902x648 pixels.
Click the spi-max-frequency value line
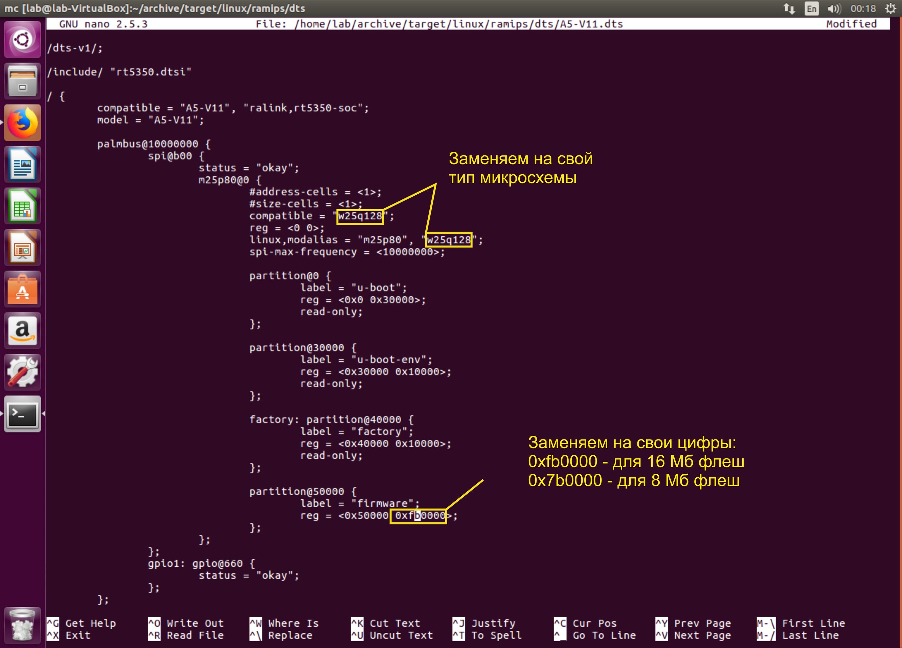coord(347,252)
